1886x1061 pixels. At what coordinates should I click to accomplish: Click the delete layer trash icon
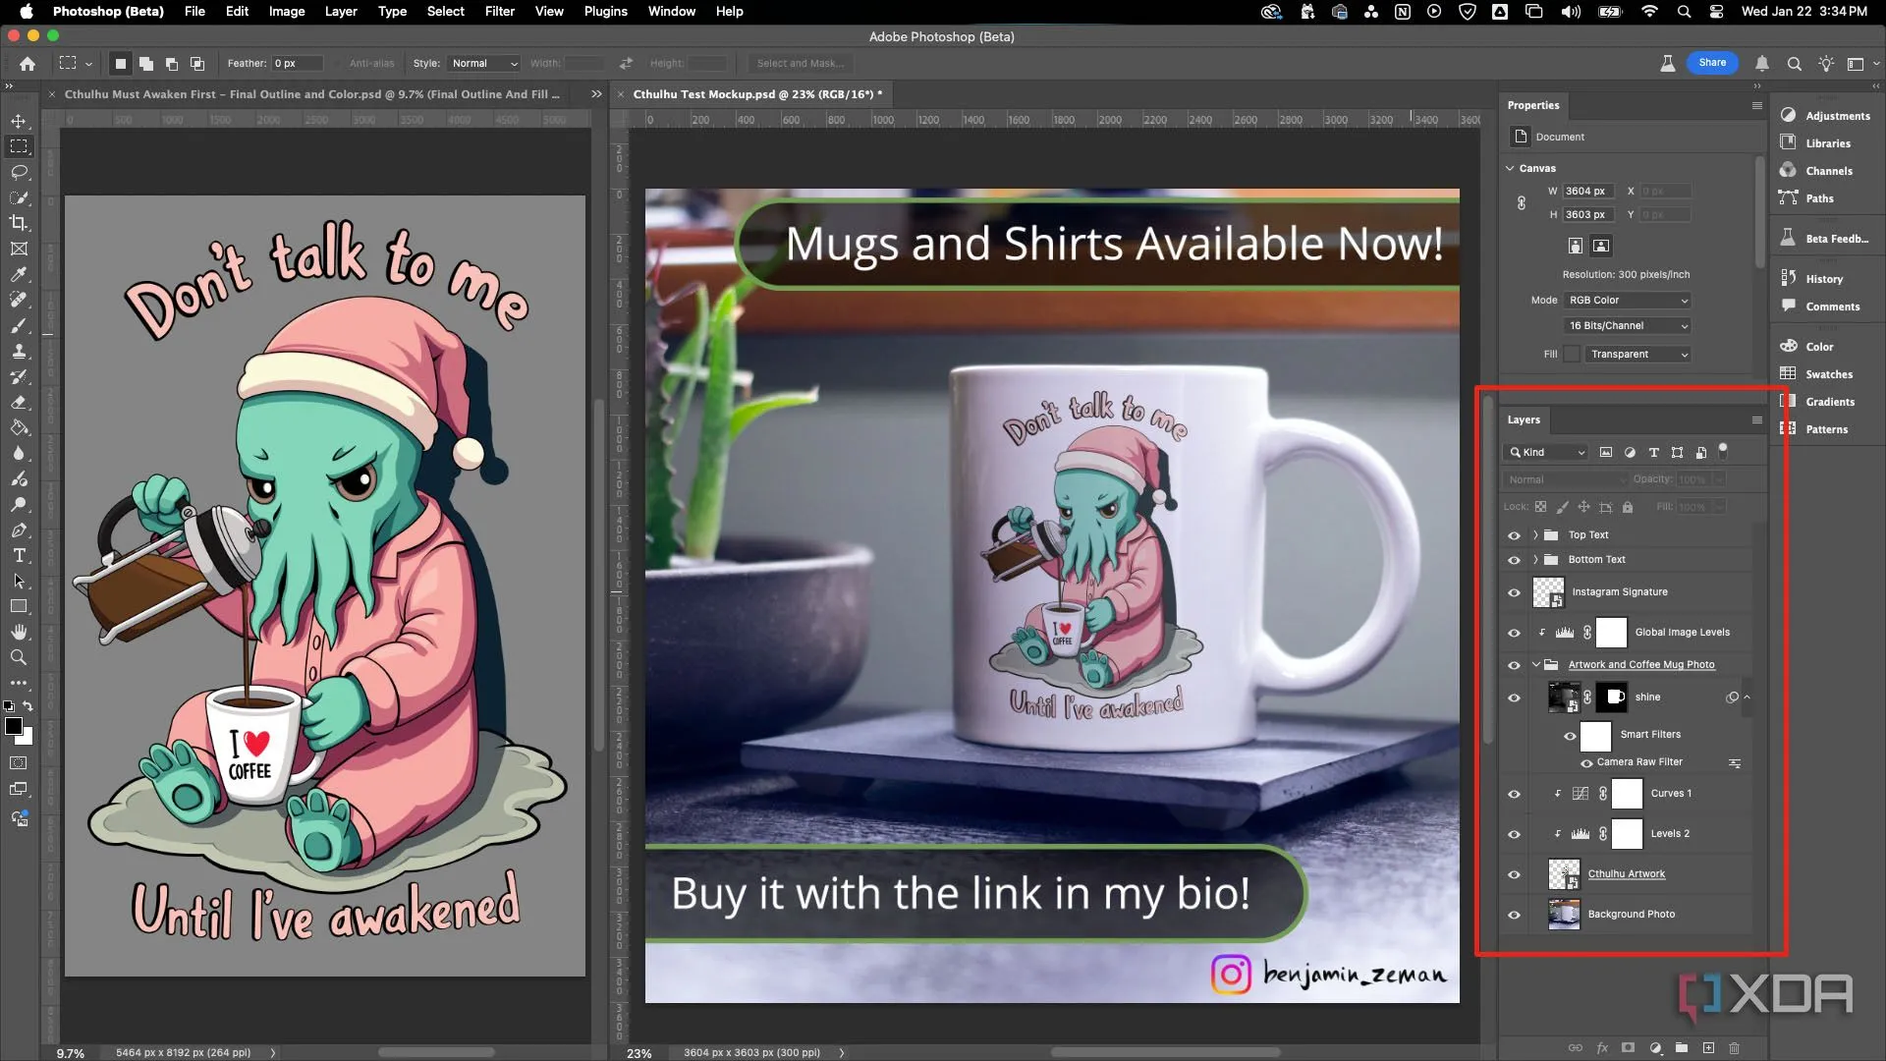(x=1734, y=1048)
